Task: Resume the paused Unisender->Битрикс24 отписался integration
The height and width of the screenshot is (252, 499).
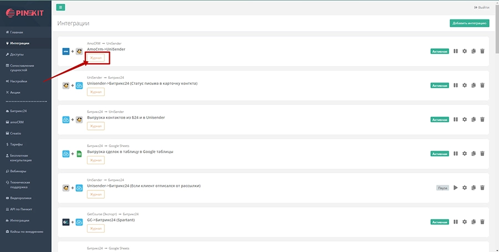Action: click(455, 188)
